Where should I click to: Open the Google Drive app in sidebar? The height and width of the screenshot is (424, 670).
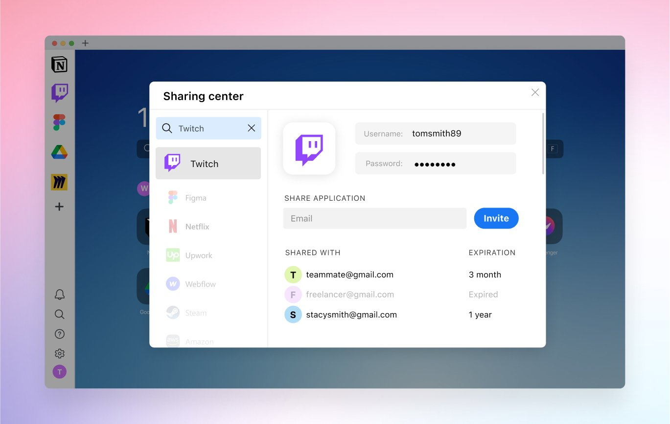click(x=60, y=152)
